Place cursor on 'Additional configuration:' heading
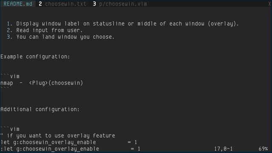Screen dimensions: 272x153 40,109
